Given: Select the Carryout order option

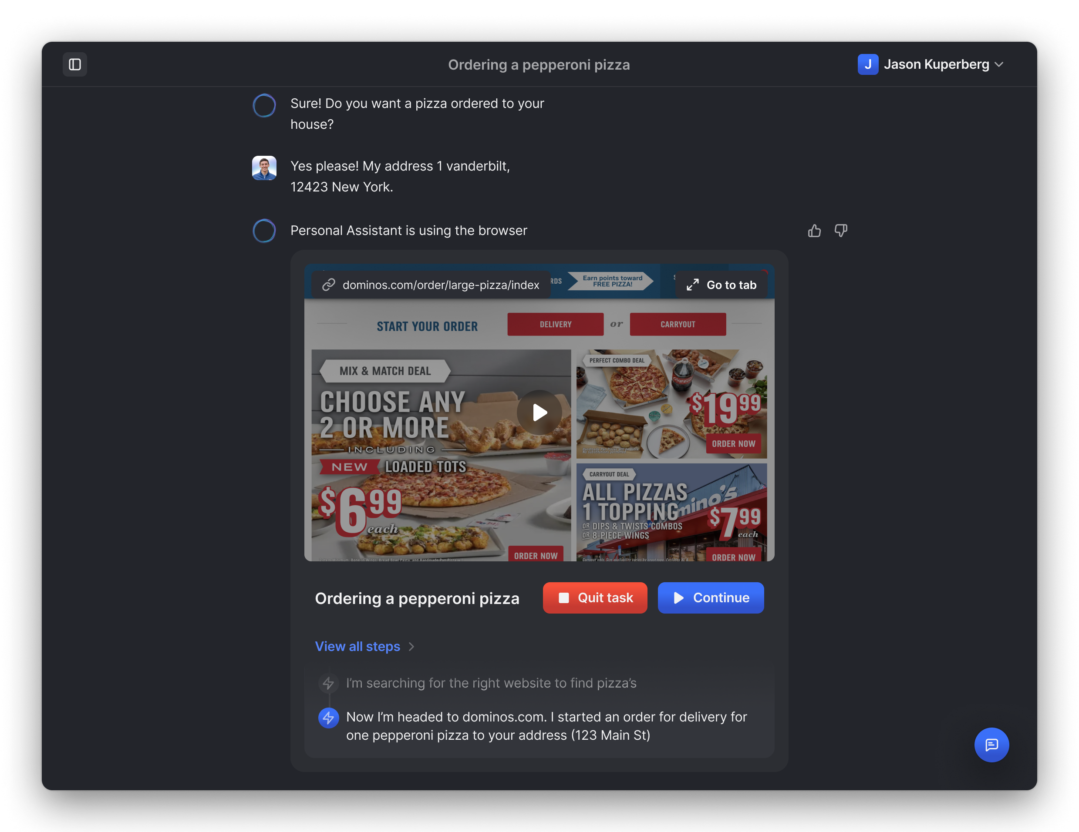Looking at the screenshot, I should pyautogui.click(x=678, y=325).
